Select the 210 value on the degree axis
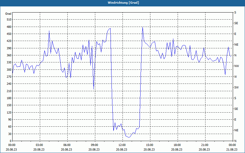 (x=9, y=91)
